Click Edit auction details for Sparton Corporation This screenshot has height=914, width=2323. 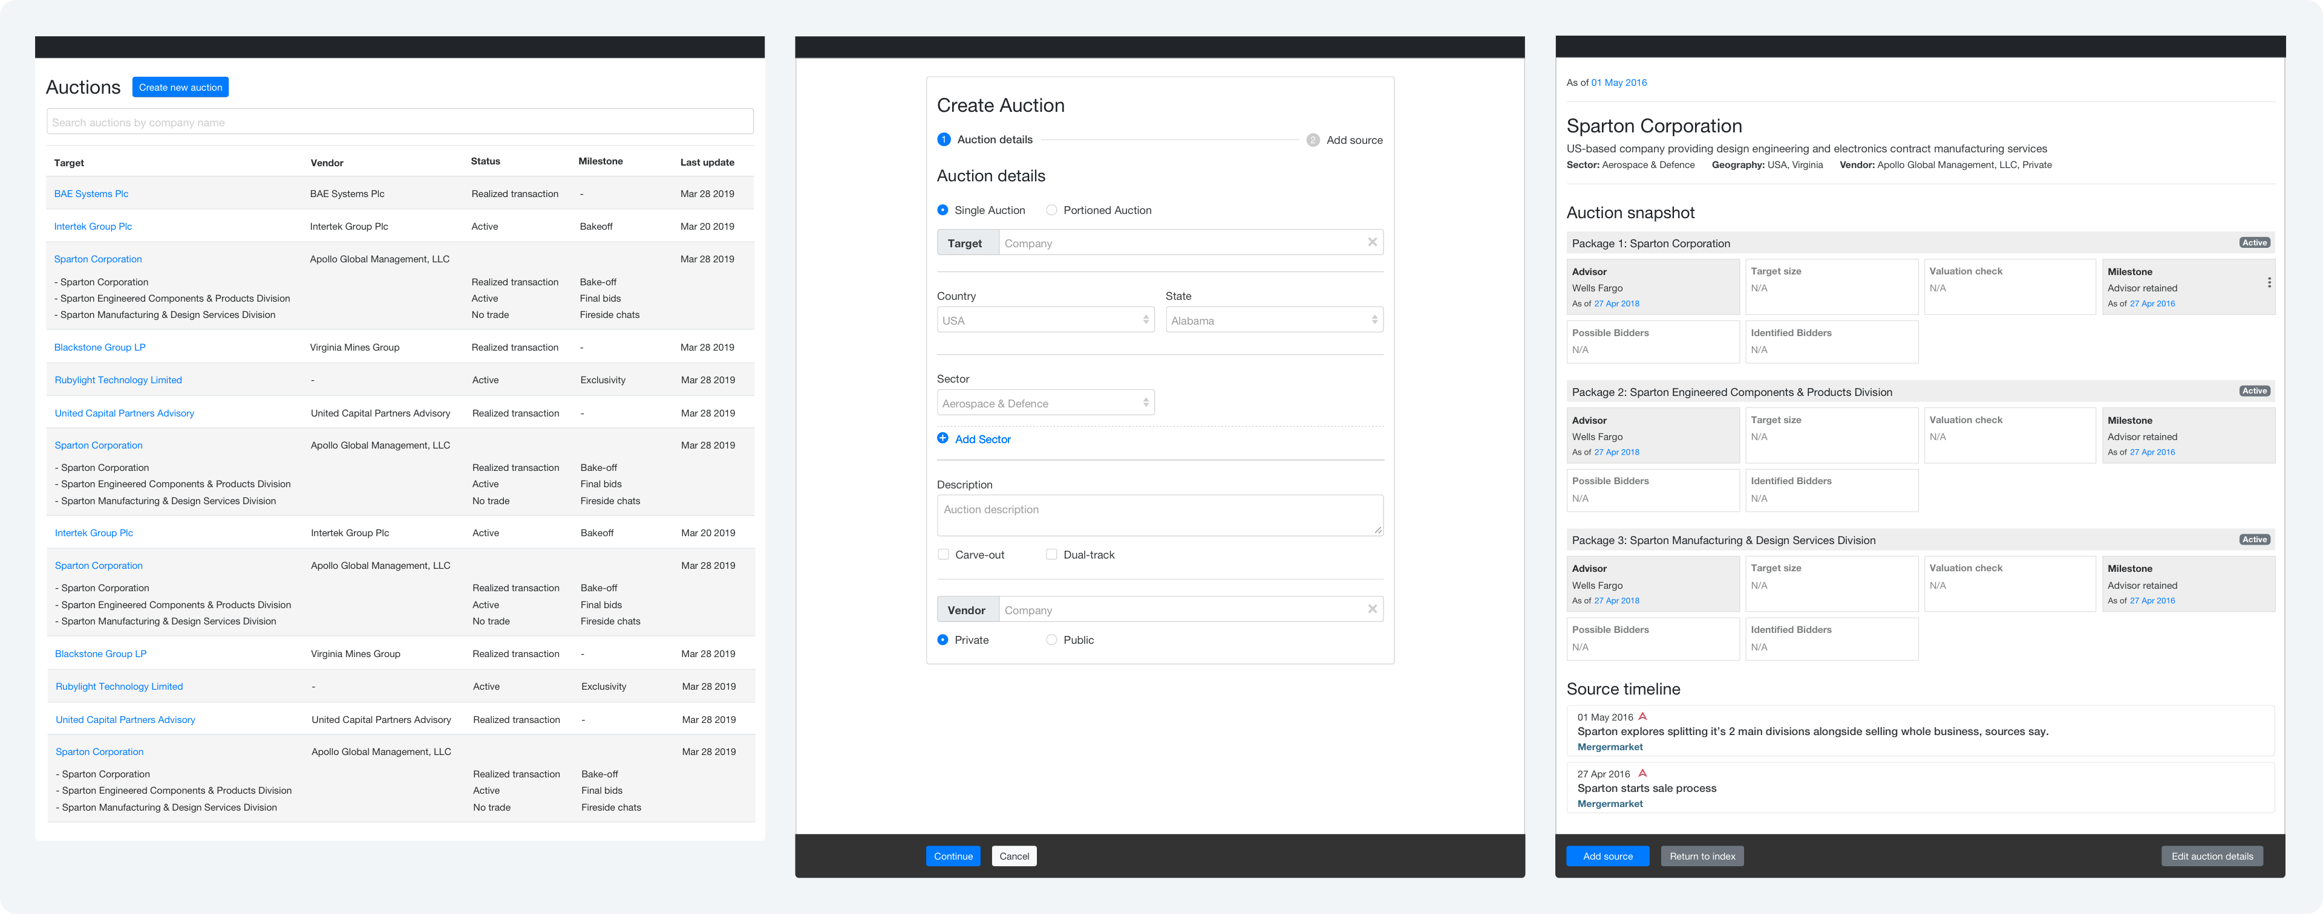point(2211,855)
